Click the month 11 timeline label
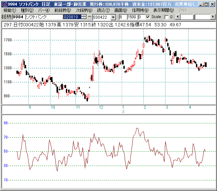217x191 pixels. click(x=78, y=107)
